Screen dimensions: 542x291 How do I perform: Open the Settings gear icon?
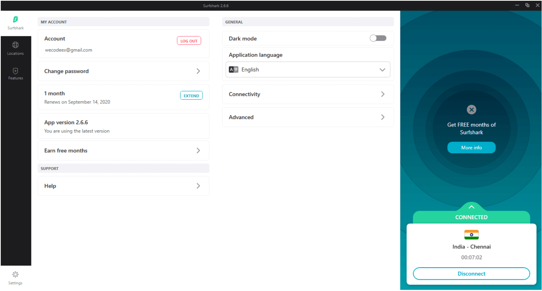pyautogui.click(x=15, y=274)
